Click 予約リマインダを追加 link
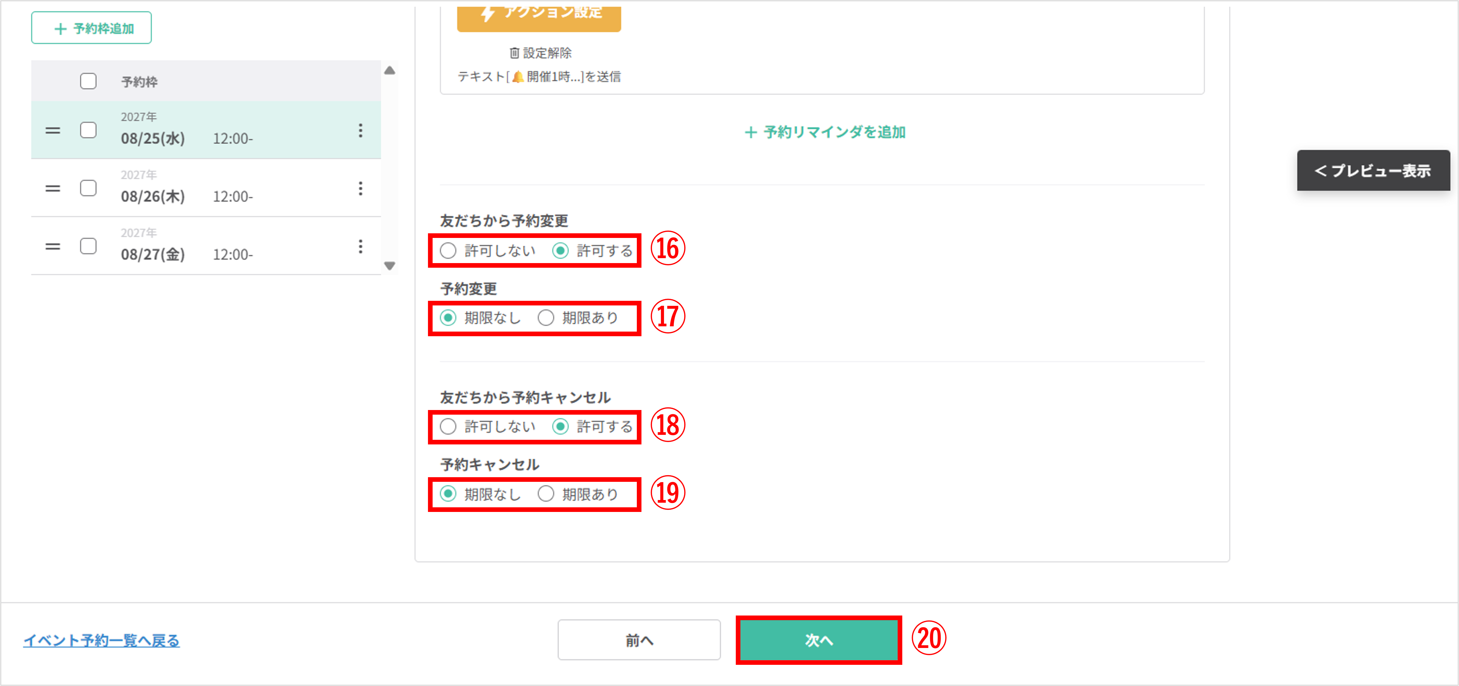Image resolution: width=1459 pixels, height=686 pixels. tap(824, 132)
